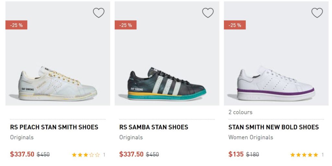View the Stan Smith New Bold shoe photo

(276, 83)
